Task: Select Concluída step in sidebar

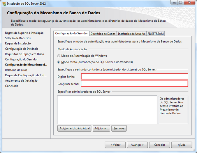Action: pos(12,86)
